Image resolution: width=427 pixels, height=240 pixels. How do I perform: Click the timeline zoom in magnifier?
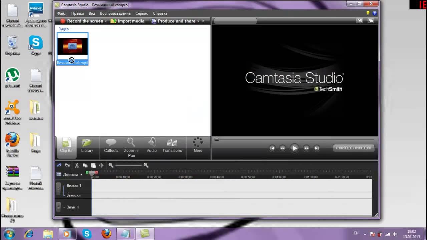(x=146, y=165)
